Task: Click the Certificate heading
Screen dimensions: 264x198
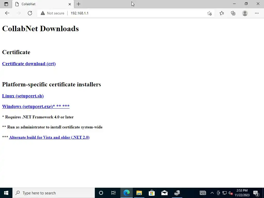Action: pyautogui.click(x=16, y=52)
